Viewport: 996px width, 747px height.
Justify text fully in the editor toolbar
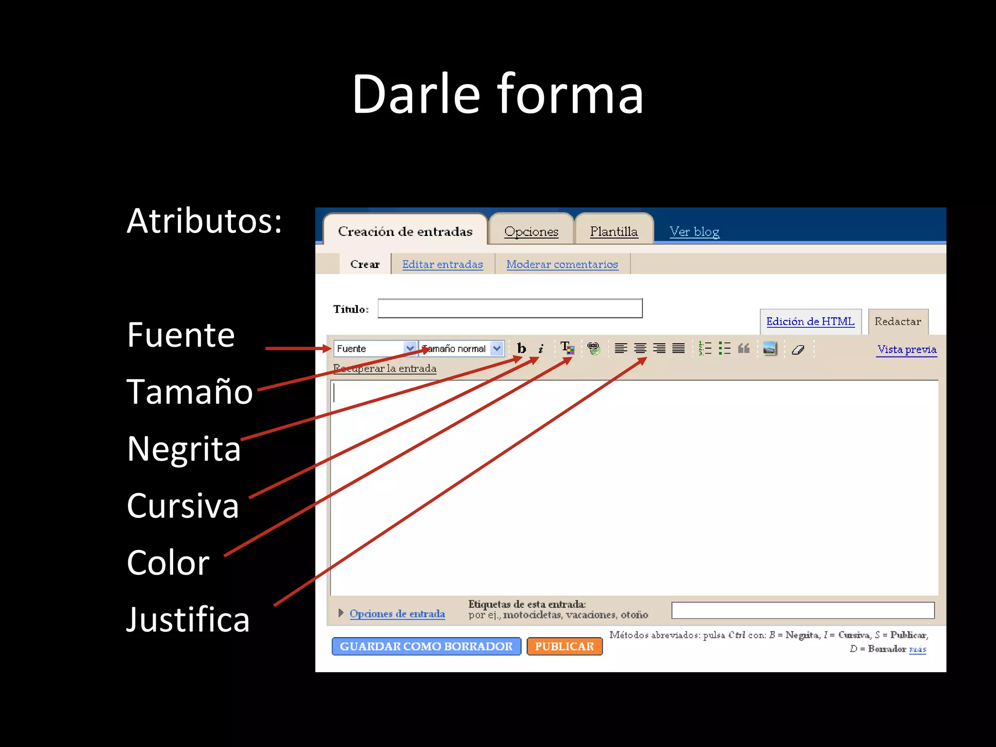[678, 348]
